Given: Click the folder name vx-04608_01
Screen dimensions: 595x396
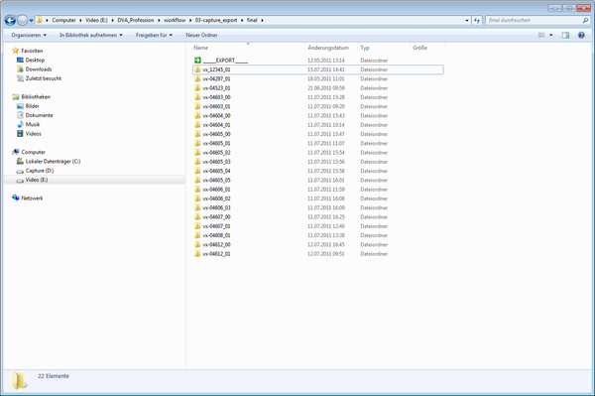Looking at the screenshot, I should [x=216, y=235].
